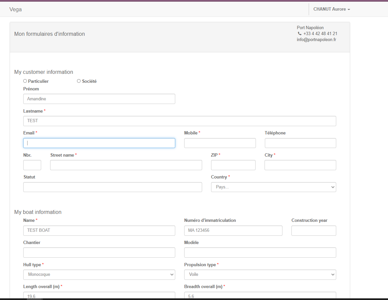Expand the Propulsion type dropdown set to Voile
Screen dimensions: 388x300
pyautogui.click(x=260, y=275)
